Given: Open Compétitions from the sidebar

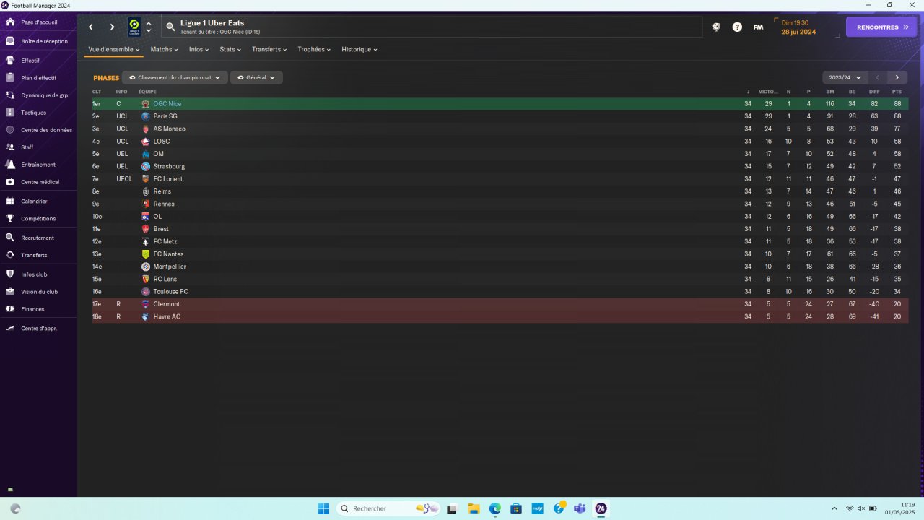Looking at the screenshot, I should (x=38, y=219).
